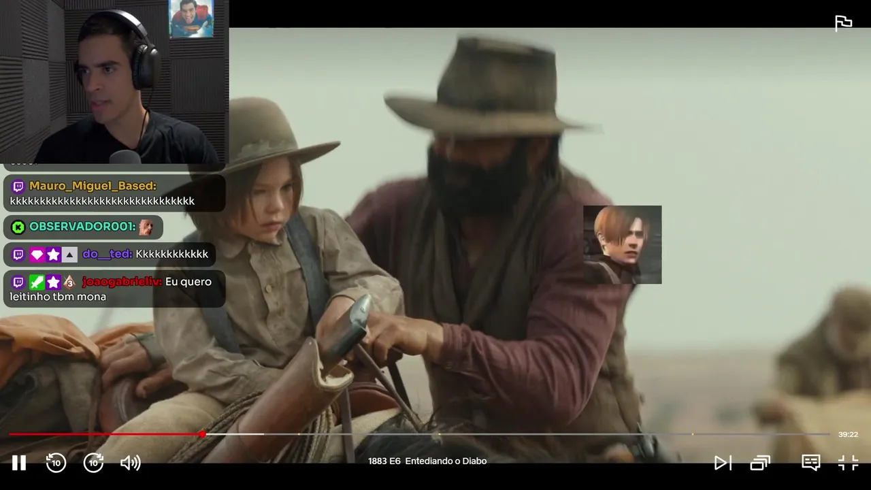The image size is (871, 490).
Task: Report a problem with flag icon
Action: click(844, 23)
